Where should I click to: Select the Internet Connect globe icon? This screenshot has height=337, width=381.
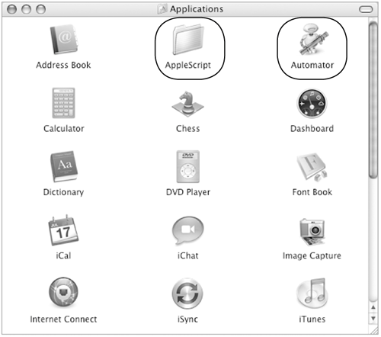tap(63, 292)
